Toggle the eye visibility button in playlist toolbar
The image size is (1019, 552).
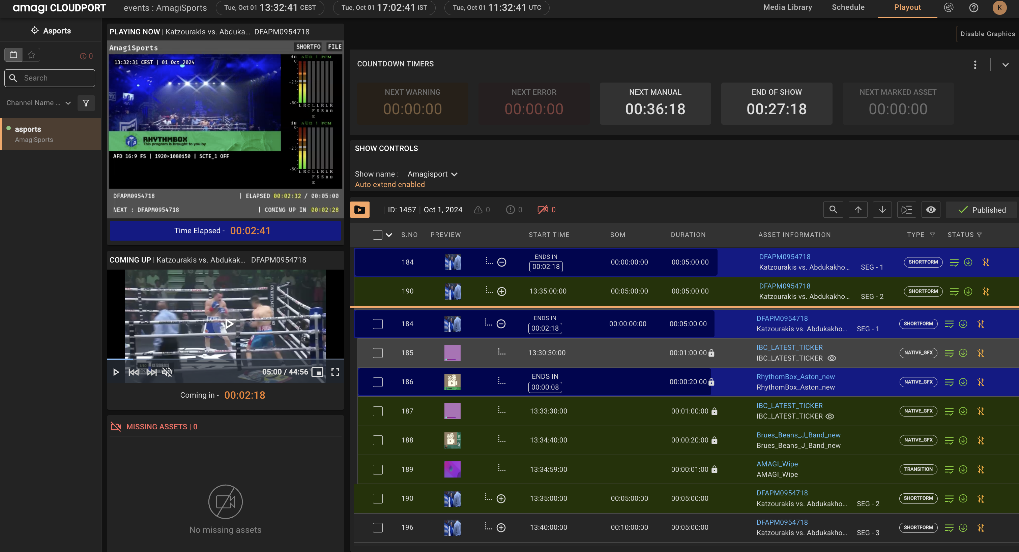coord(931,210)
